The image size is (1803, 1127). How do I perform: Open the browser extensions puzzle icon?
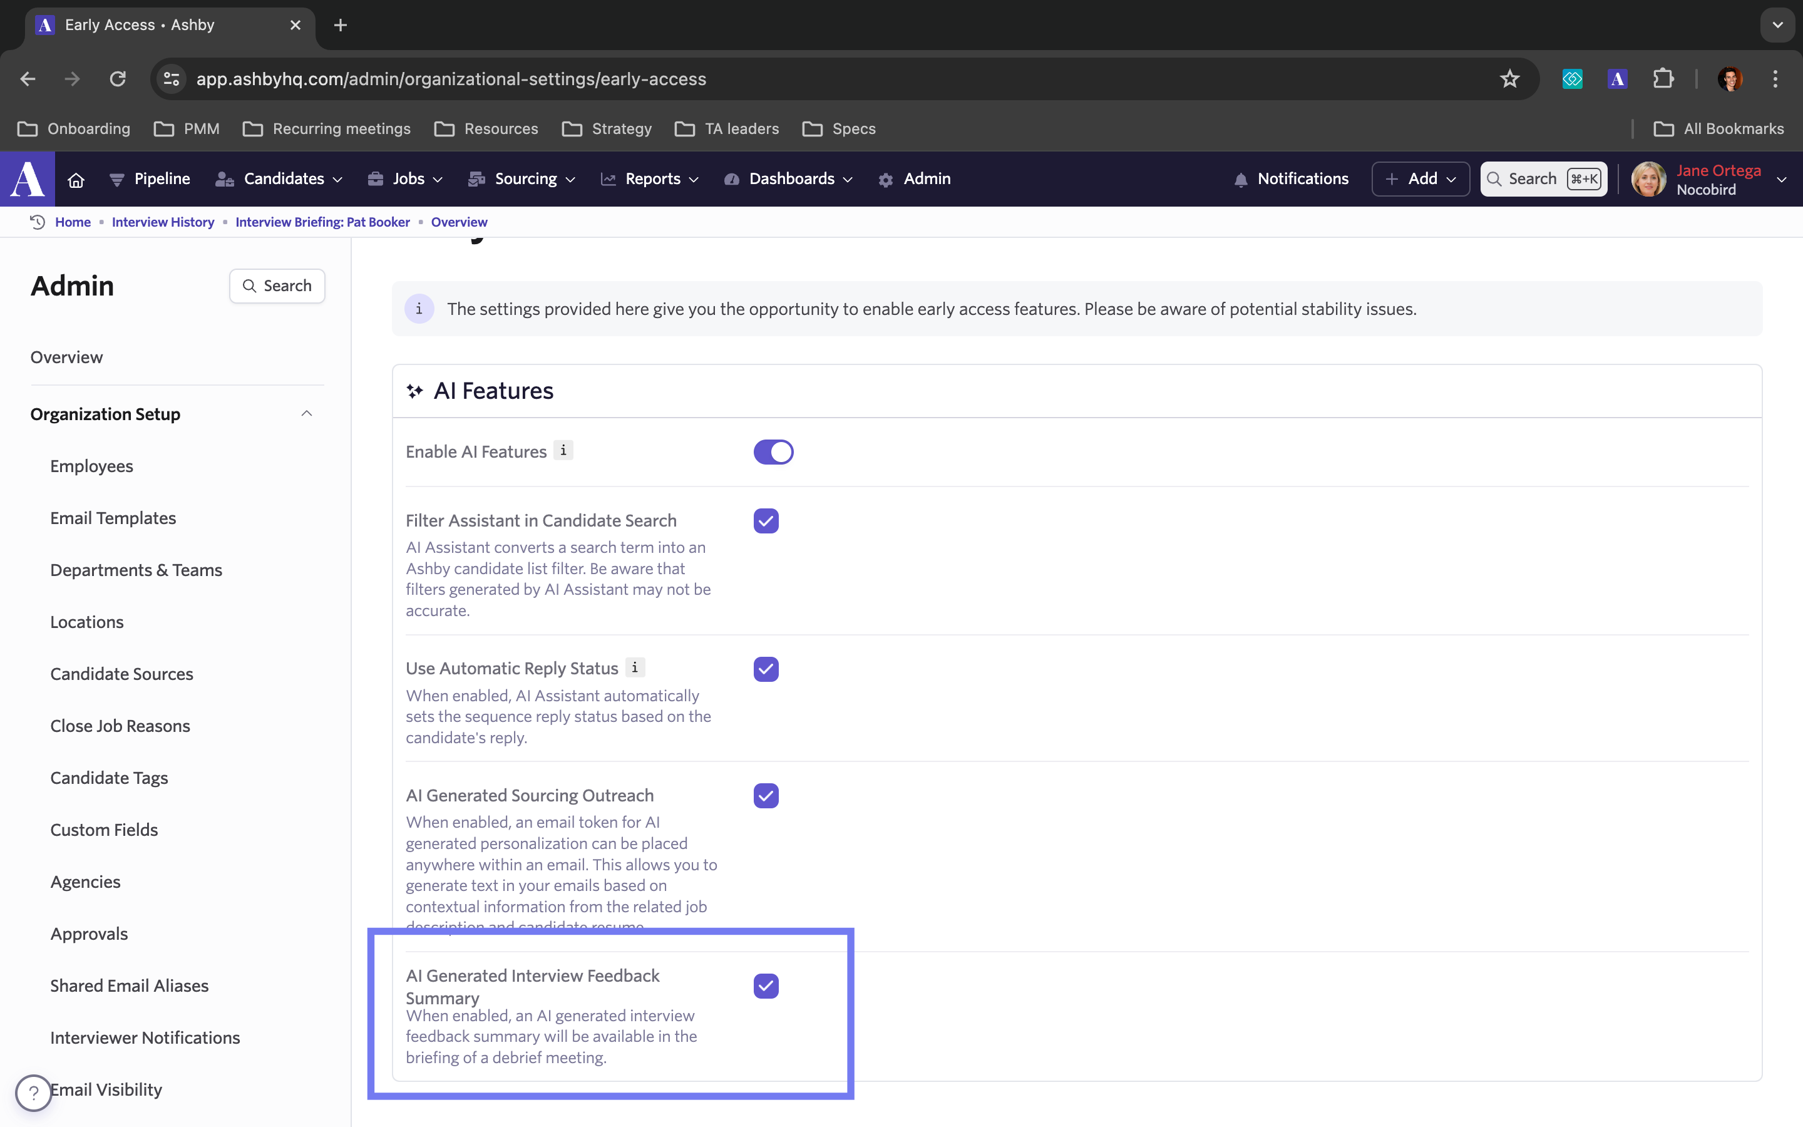tap(1663, 79)
